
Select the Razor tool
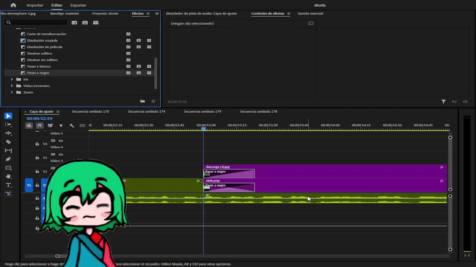(8, 142)
